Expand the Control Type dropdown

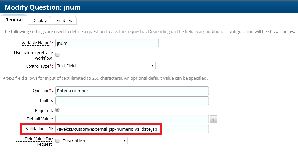pos(105,66)
